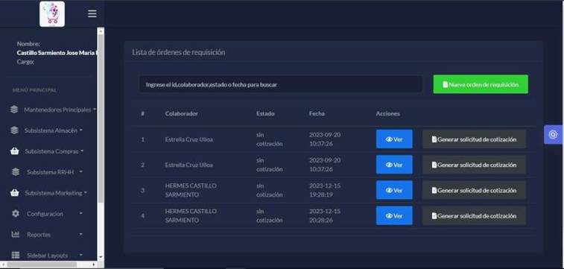Click the Lista de órdenes de requisición title
Viewport: 564px width, 269px height.
tap(178, 52)
